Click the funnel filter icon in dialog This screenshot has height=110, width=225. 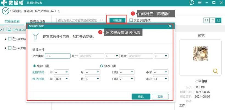pyautogui.click(x=35, y=36)
